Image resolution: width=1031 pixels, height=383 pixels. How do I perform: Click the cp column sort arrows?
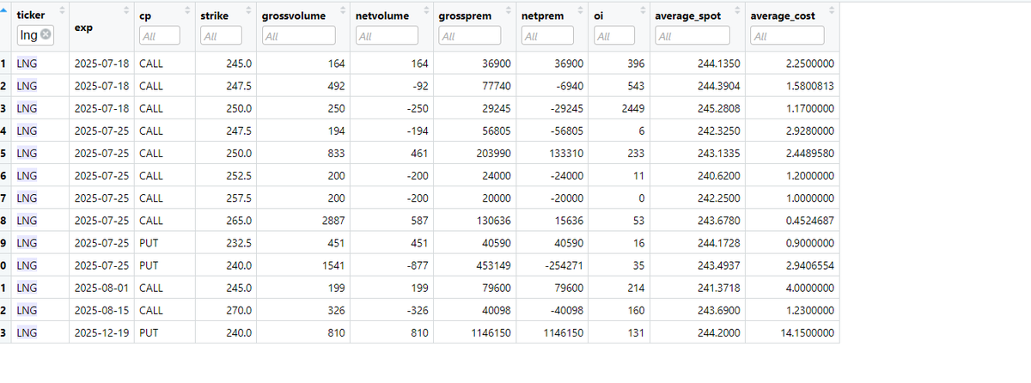(187, 9)
